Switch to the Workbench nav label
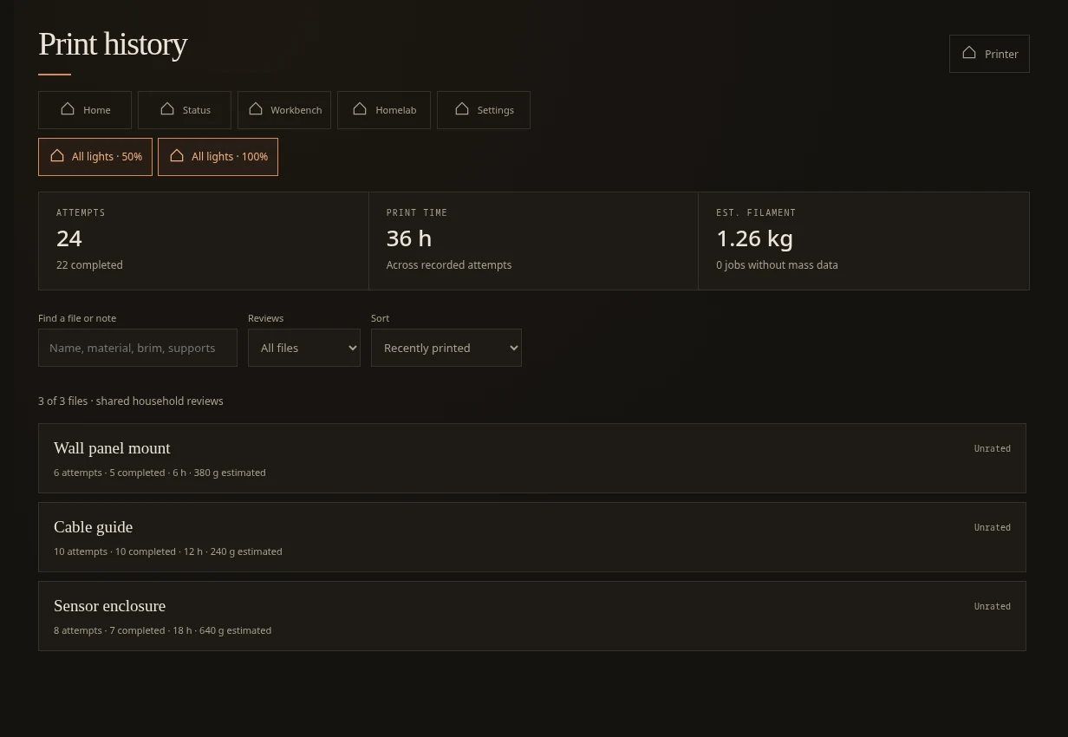1068x737 pixels. pos(296,110)
